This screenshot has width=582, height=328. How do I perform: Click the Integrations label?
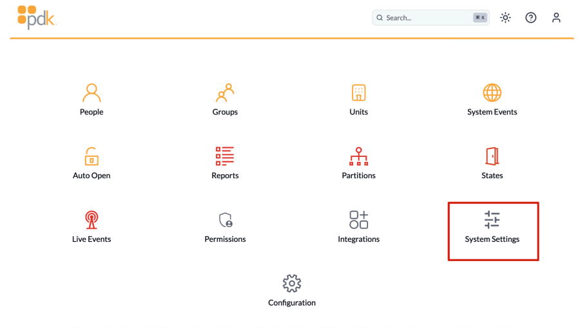point(358,239)
